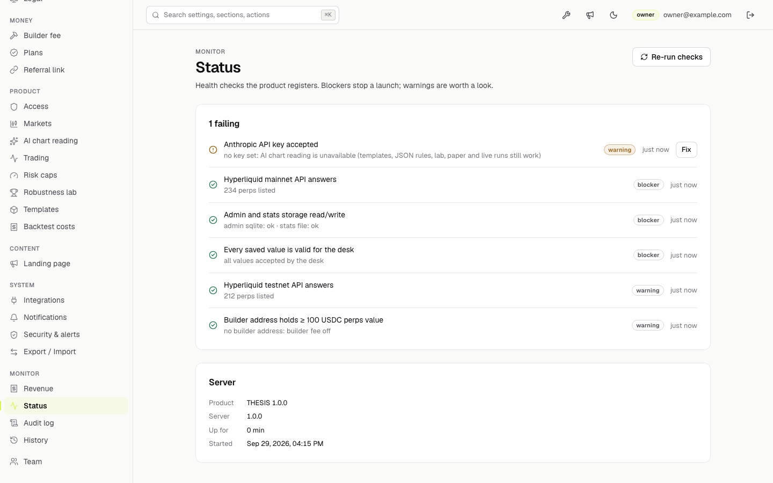
Task: Open Security & alerts settings
Action: pyautogui.click(x=66, y=334)
